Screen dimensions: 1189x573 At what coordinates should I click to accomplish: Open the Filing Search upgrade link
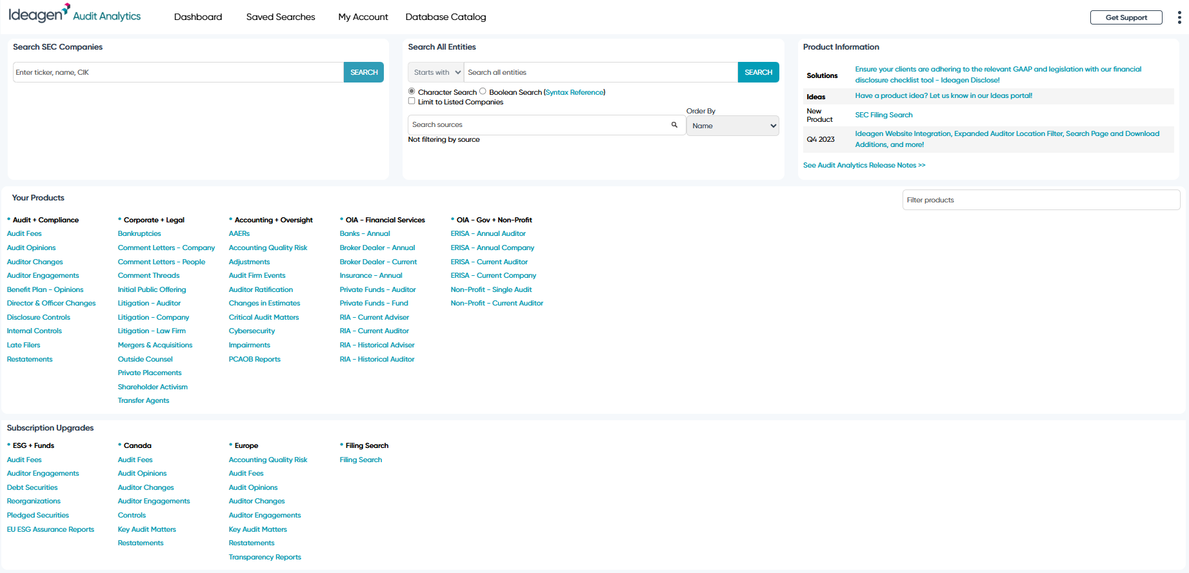click(x=361, y=460)
